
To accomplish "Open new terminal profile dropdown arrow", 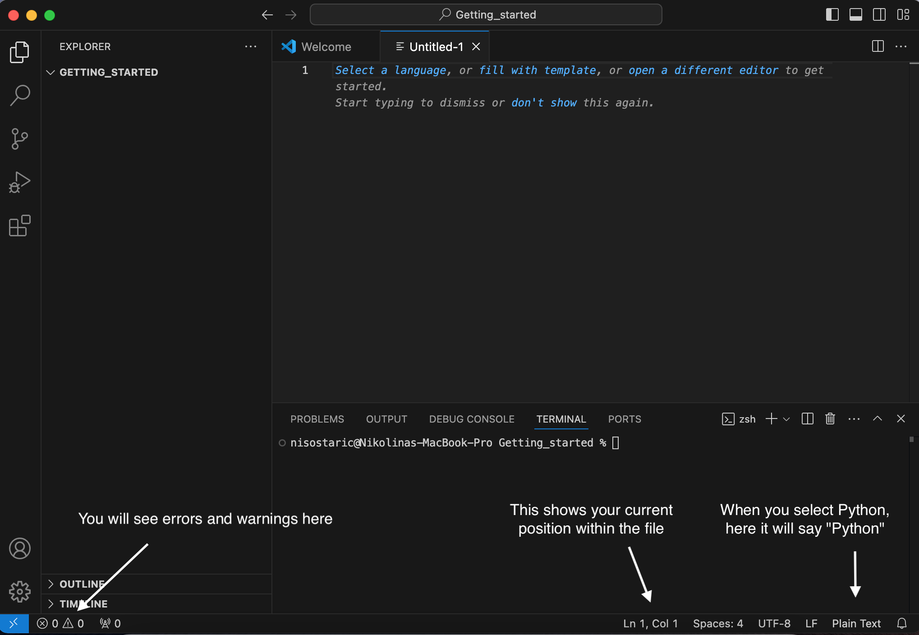I will pyautogui.click(x=786, y=419).
